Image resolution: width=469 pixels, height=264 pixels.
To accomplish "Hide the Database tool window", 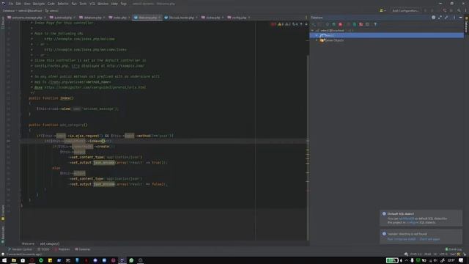I will click(461, 18).
